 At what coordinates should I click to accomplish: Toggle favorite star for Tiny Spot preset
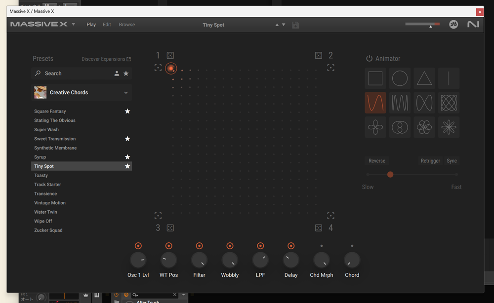click(x=127, y=166)
